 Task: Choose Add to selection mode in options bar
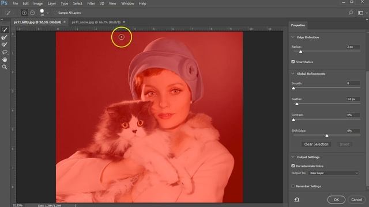(24, 13)
